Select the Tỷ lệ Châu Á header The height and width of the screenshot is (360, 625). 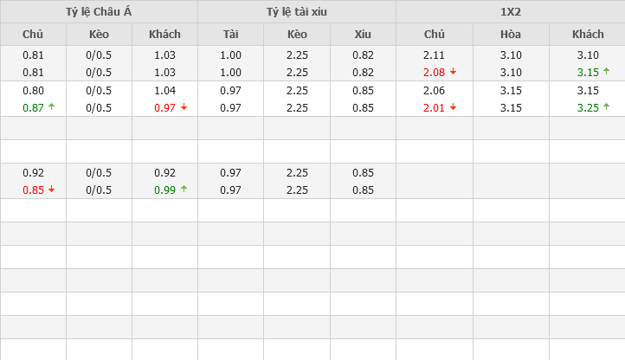pos(99,11)
